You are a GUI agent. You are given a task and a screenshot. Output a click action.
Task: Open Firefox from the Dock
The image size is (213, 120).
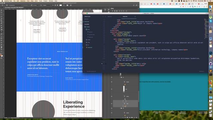click(211, 81)
